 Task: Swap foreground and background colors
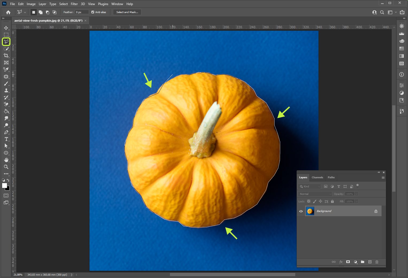tap(8, 180)
